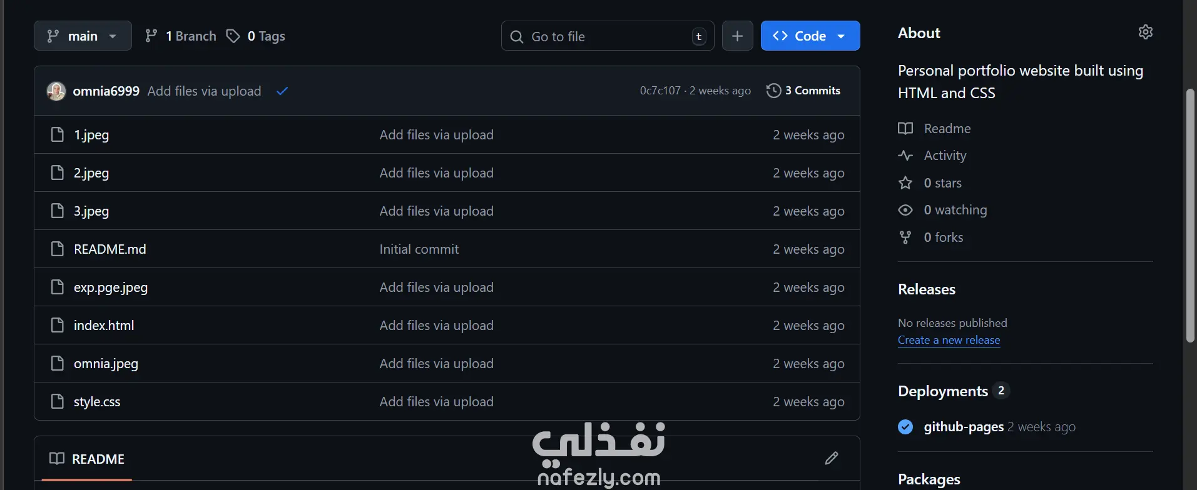This screenshot has width=1197, height=490.
Task: Click the Releases heading
Action: [927, 289]
